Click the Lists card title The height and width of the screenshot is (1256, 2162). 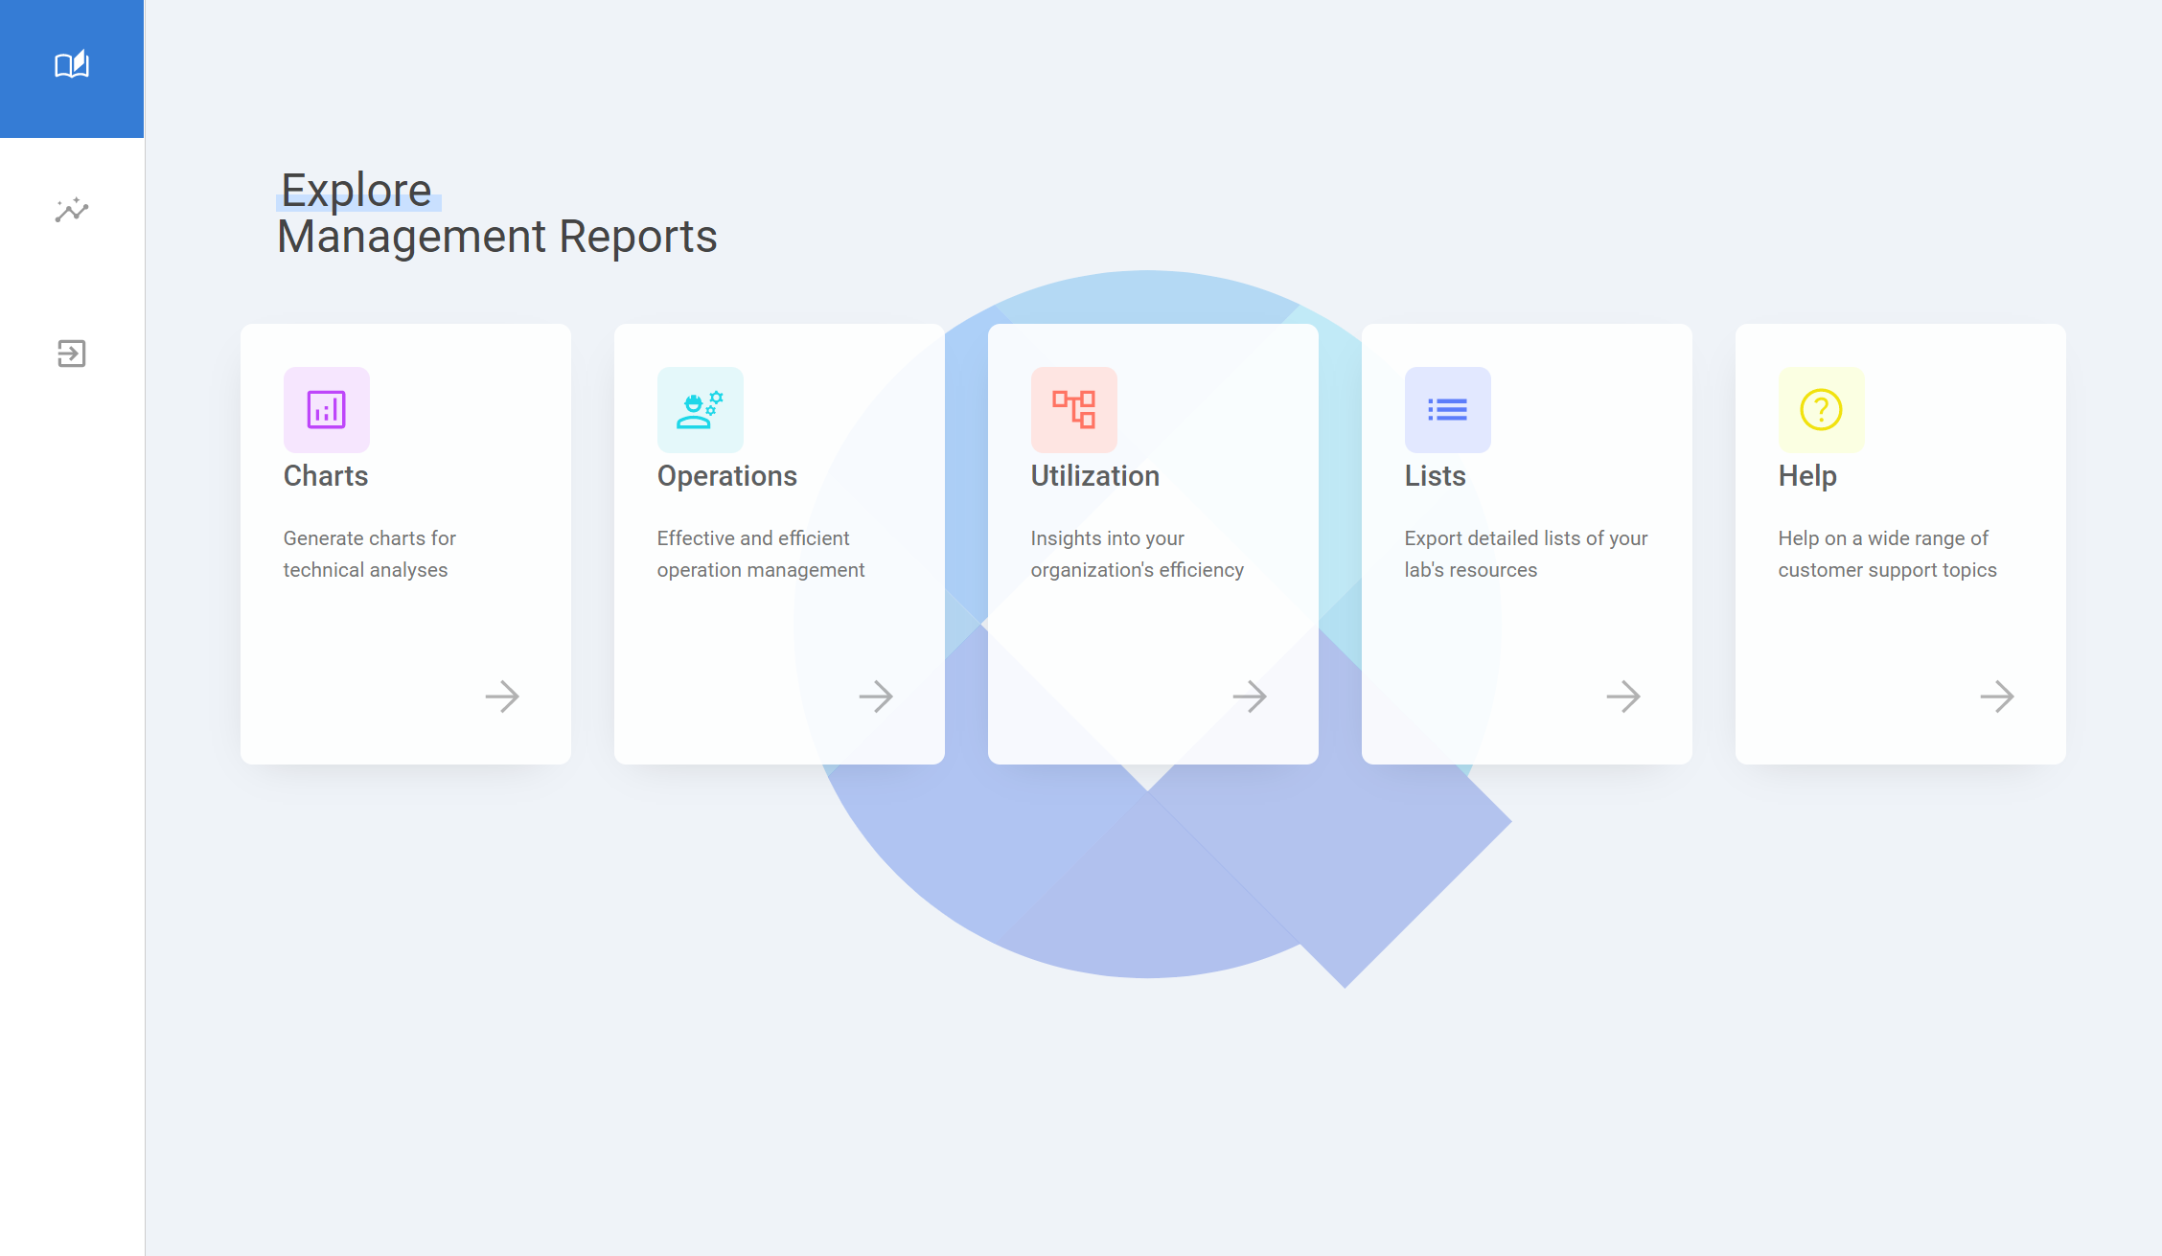(1435, 476)
